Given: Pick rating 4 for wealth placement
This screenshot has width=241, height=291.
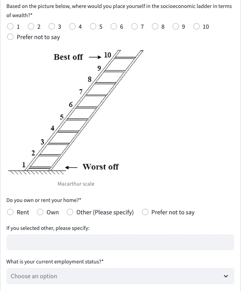Looking at the screenshot, I should click(x=73, y=27).
